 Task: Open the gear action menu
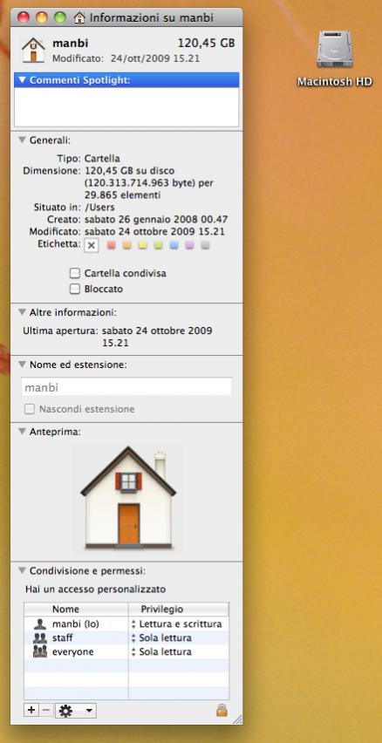[x=76, y=711]
